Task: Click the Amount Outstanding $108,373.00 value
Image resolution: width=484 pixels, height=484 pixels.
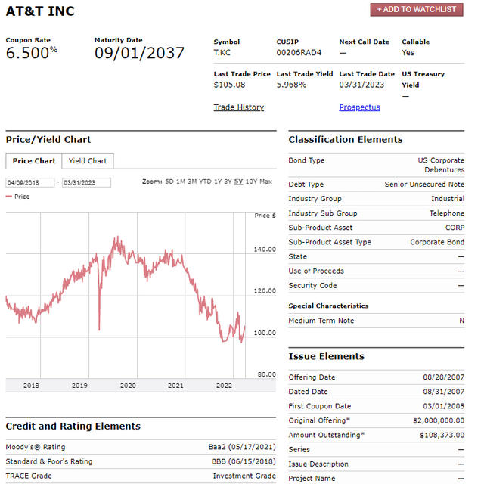Action: tap(442, 436)
